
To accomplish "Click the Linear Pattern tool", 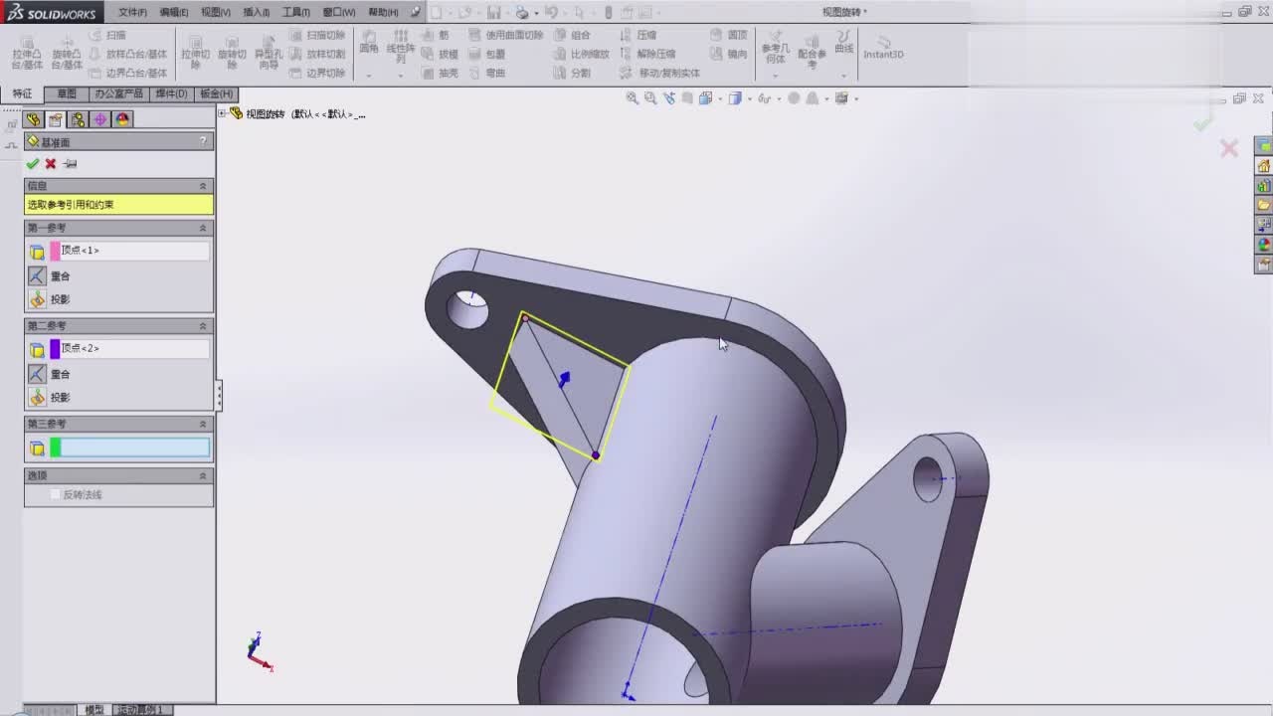I will click(401, 47).
